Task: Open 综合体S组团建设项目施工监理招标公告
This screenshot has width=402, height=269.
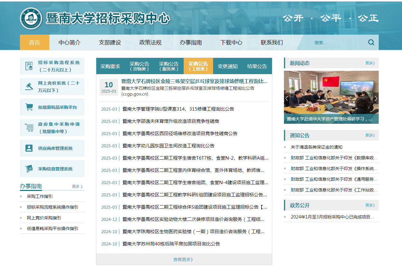Action: pyautogui.click(x=195, y=207)
